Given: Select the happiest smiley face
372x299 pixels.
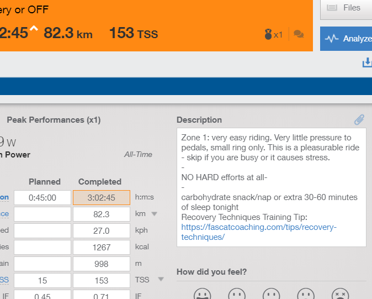Looking at the screenshot, I should 203,294.
